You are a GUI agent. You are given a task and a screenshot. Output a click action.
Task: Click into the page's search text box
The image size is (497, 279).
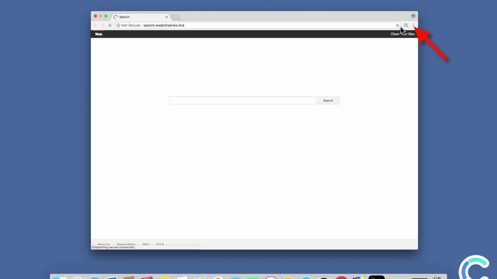click(242, 100)
